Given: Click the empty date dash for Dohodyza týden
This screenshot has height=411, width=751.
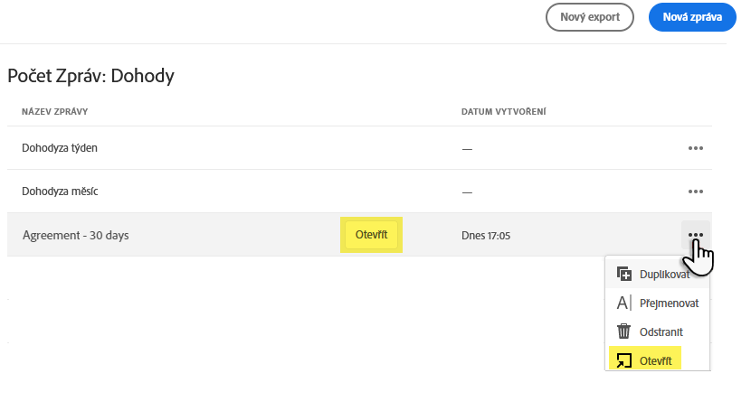Looking at the screenshot, I should click(x=467, y=149).
